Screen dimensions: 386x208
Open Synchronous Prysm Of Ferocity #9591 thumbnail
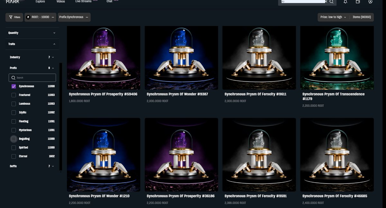point(259,155)
